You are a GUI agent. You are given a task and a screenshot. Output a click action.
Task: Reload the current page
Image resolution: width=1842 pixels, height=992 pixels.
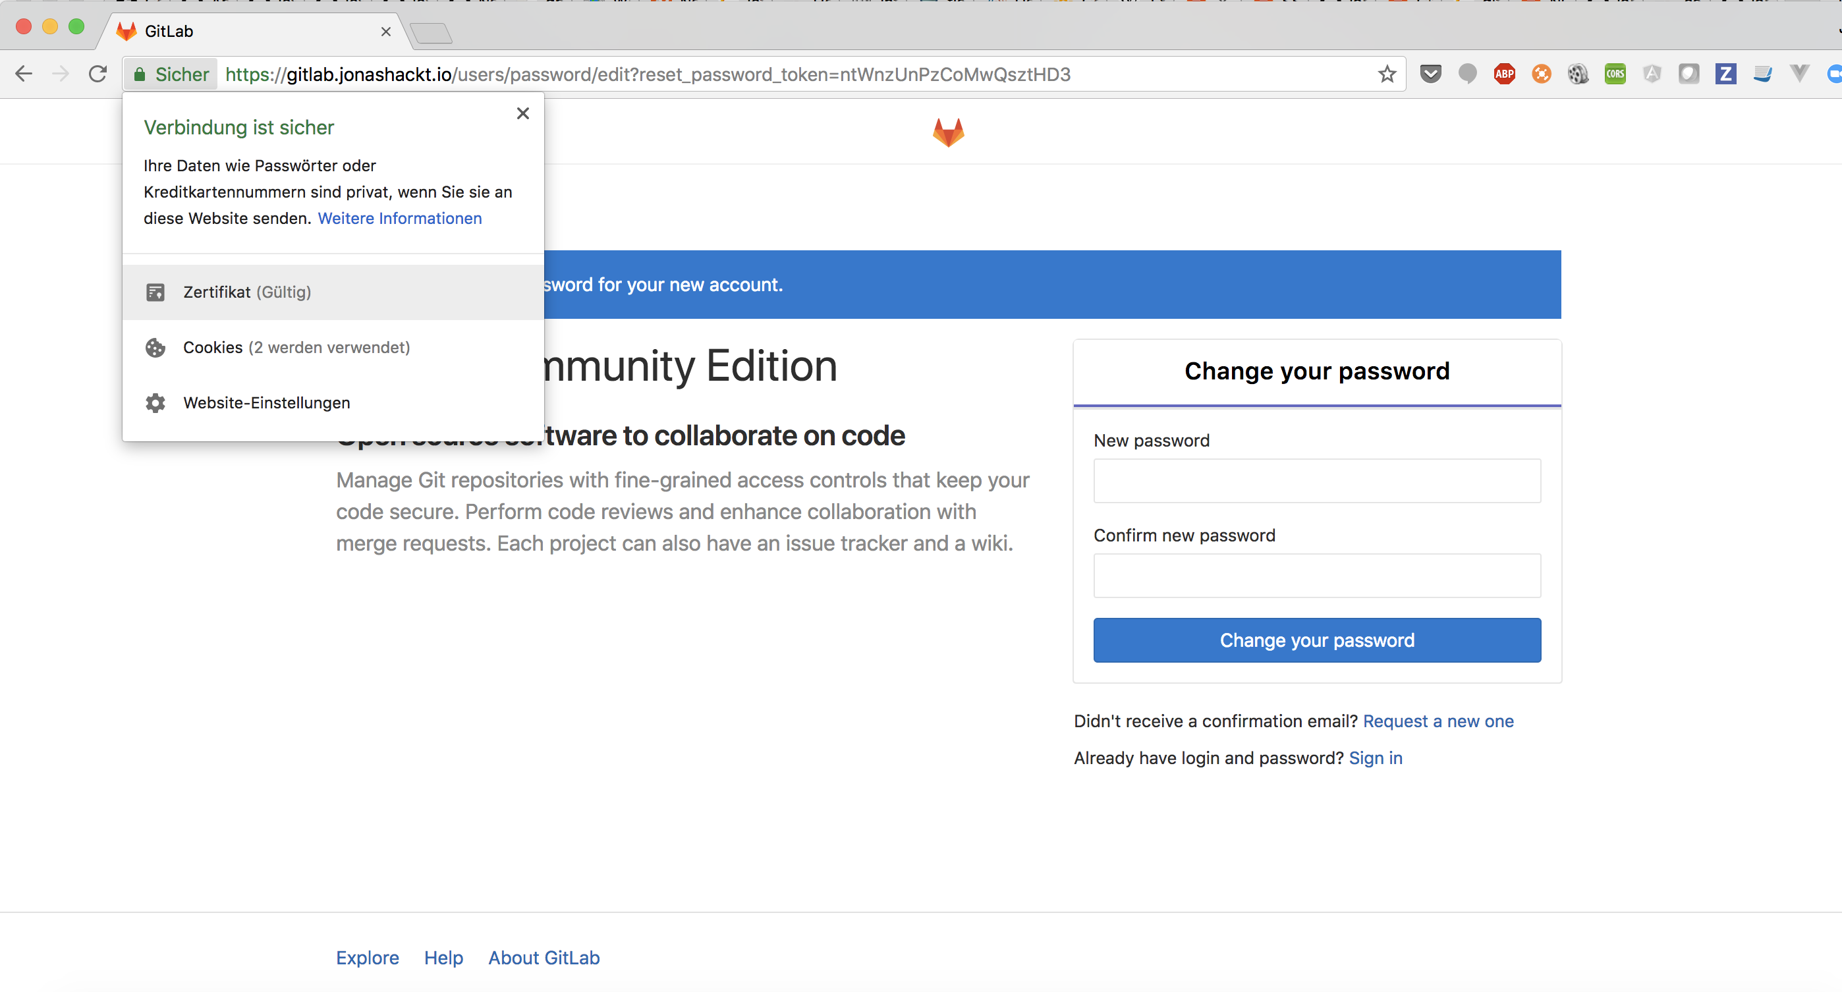pyautogui.click(x=98, y=74)
